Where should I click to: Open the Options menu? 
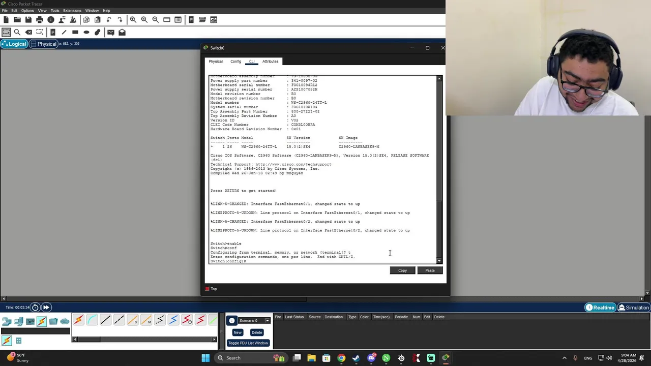click(x=27, y=11)
